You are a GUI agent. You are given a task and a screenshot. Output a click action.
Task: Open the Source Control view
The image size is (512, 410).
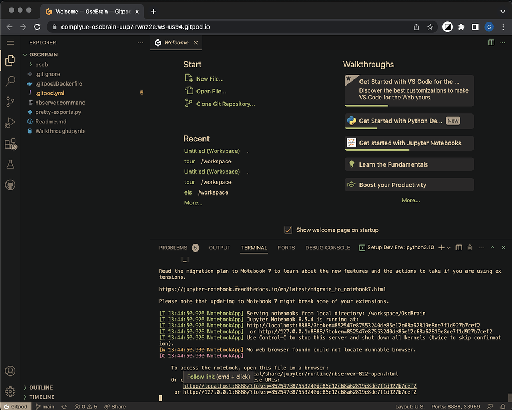tap(10, 102)
